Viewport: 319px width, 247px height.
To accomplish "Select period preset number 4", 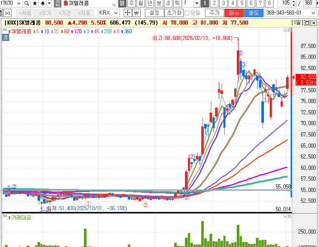I will 233,3.
